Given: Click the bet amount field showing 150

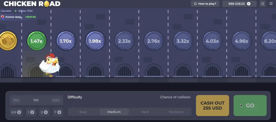Looking at the screenshot, I should coord(36,100).
